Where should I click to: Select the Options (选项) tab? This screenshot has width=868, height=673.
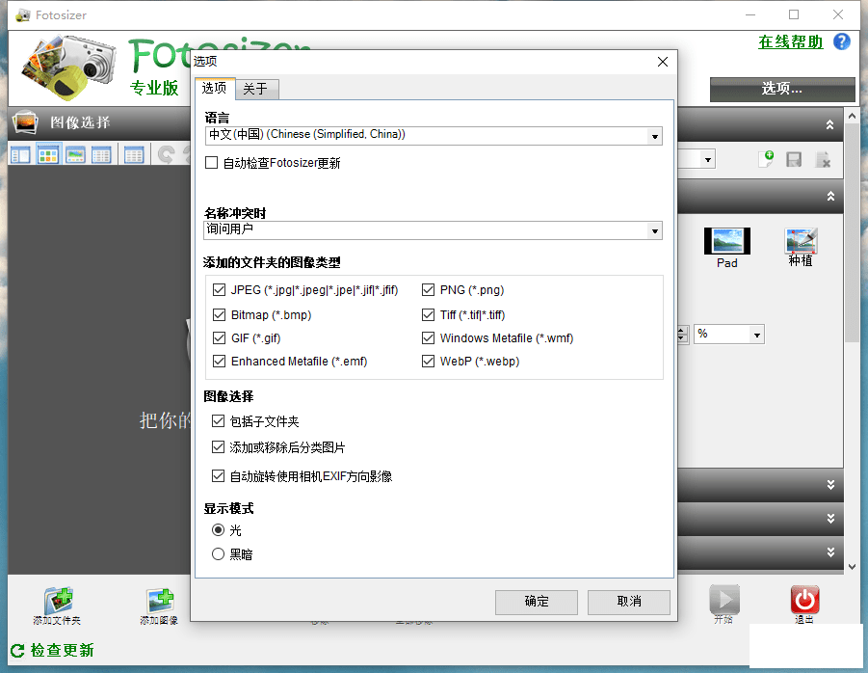[215, 88]
